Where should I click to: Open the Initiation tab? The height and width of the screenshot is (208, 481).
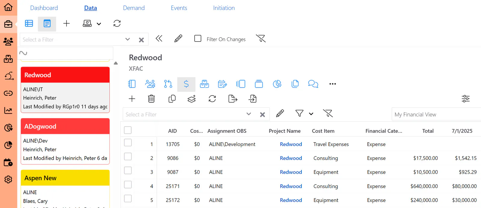point(224,8)
